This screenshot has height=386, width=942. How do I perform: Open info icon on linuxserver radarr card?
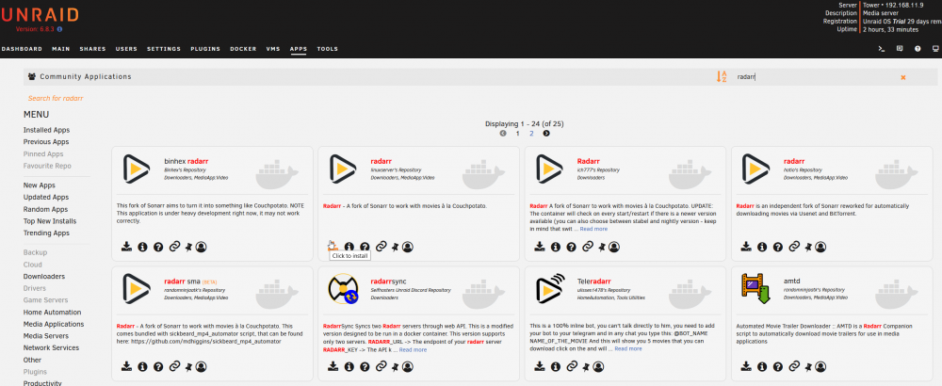point(349,247)
